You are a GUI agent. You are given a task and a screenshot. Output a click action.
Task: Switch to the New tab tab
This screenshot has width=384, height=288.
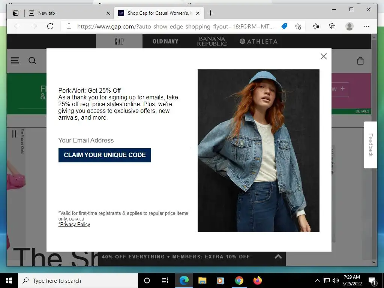coord(69,13)
